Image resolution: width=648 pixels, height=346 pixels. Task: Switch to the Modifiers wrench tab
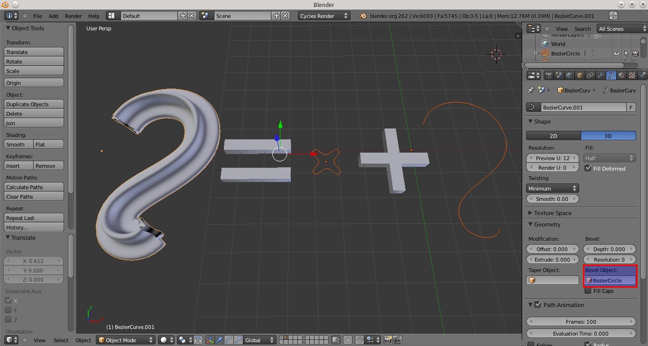601,75
